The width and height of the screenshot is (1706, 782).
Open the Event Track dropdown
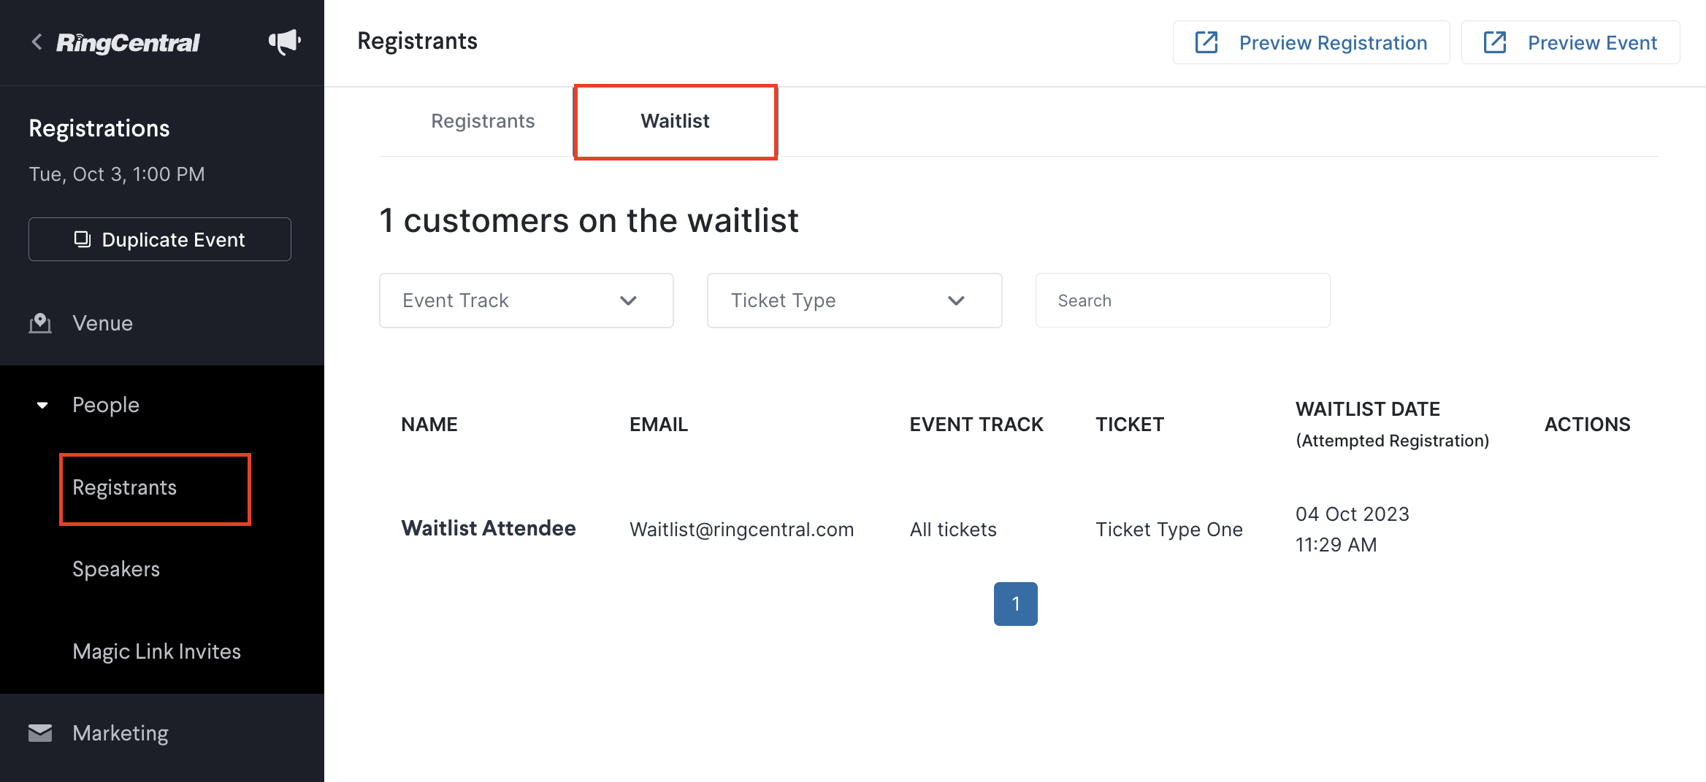pyautogui.click(x=526, y=301)
